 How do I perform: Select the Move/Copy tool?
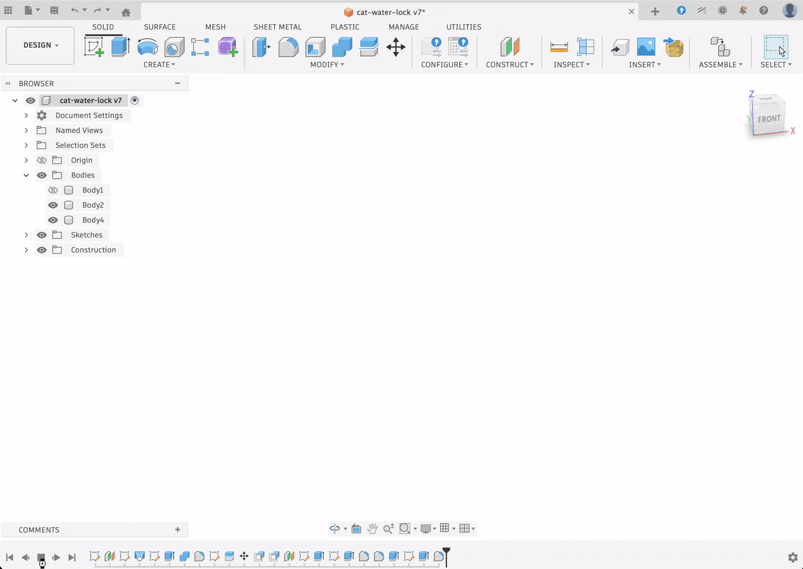(x=396, y=47)
